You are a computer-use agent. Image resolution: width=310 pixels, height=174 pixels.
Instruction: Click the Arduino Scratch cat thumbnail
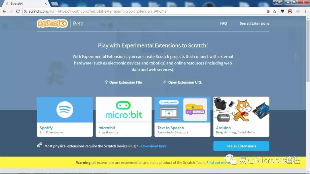(x=241, y=110)
